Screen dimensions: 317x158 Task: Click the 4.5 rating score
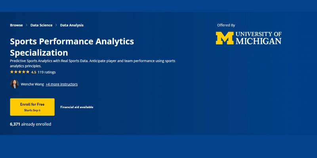pos(34,72)
